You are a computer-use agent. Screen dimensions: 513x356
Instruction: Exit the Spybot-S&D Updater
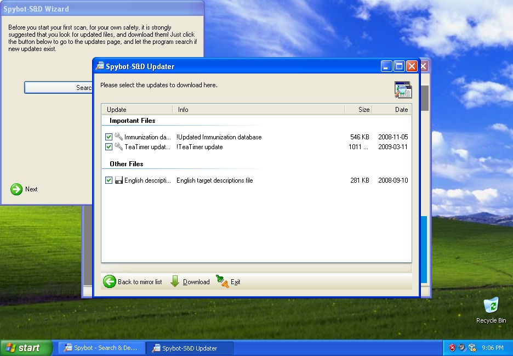click(228, 281)
